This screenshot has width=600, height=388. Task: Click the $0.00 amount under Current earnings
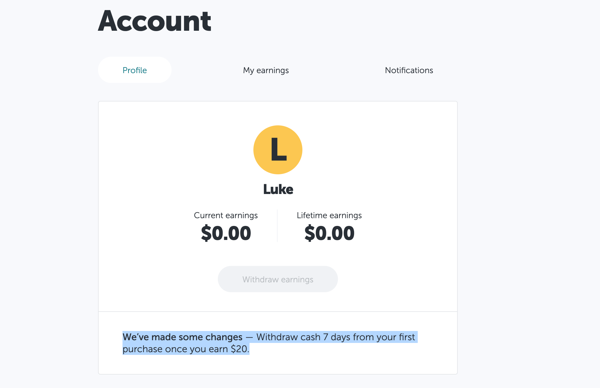[226, 233]
